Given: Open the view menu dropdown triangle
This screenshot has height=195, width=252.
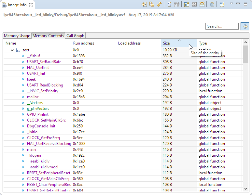Looking at the screenshot, I should pos(231,4).
